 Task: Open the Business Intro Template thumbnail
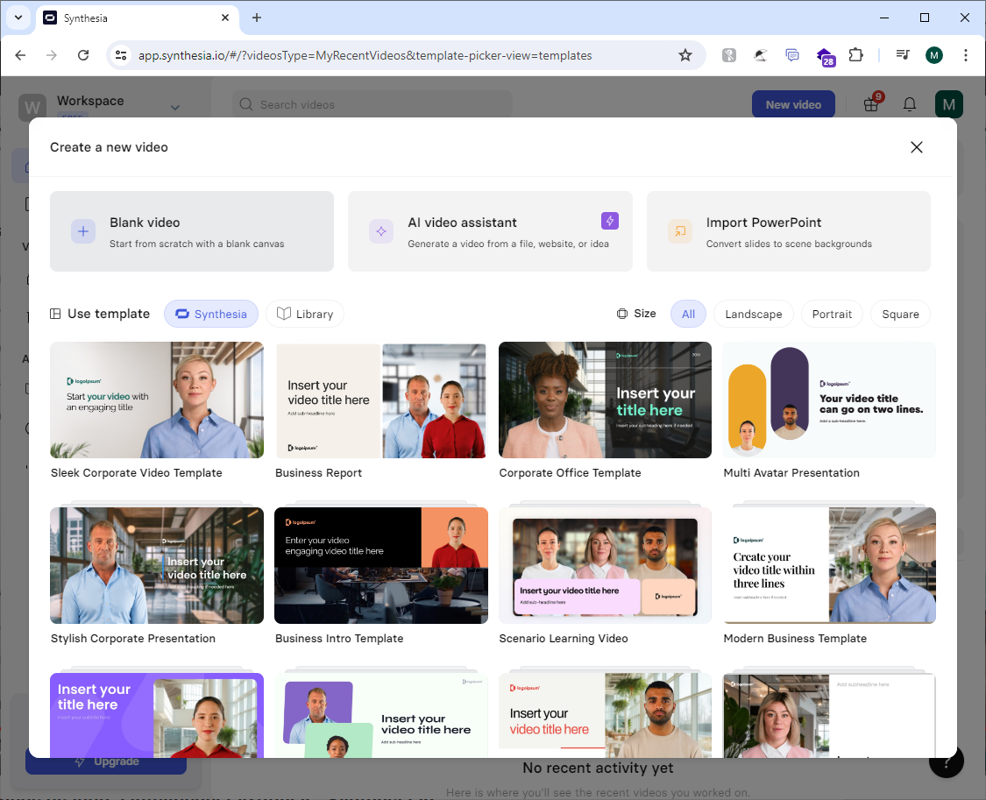tap(381, 565)
